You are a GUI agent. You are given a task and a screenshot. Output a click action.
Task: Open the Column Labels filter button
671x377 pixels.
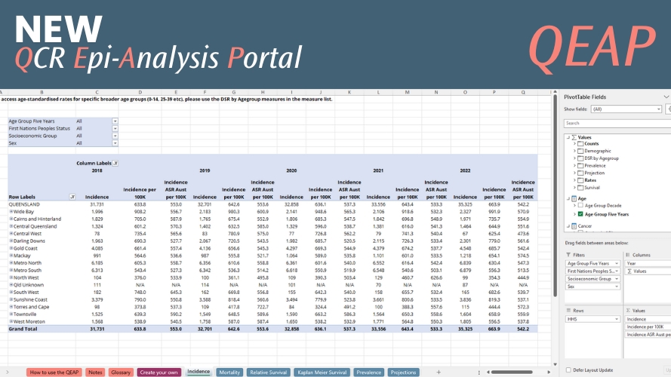(x=115, y=164)
